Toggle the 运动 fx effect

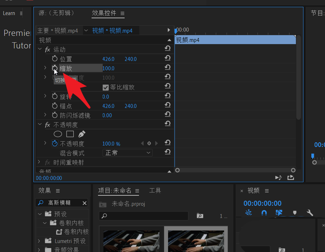(x=47, y=50)
